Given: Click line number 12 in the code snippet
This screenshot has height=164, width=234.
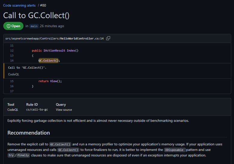Looking at the screenshot, I should point(12,50).
